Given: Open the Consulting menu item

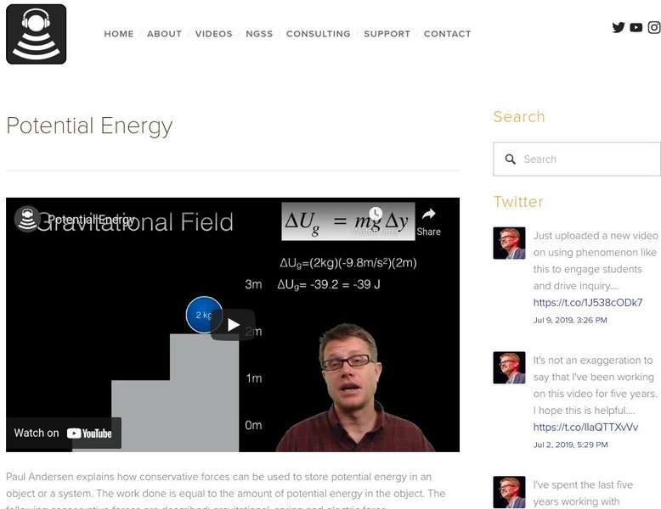Looking at the screenshot, I should tap(318, 34).
